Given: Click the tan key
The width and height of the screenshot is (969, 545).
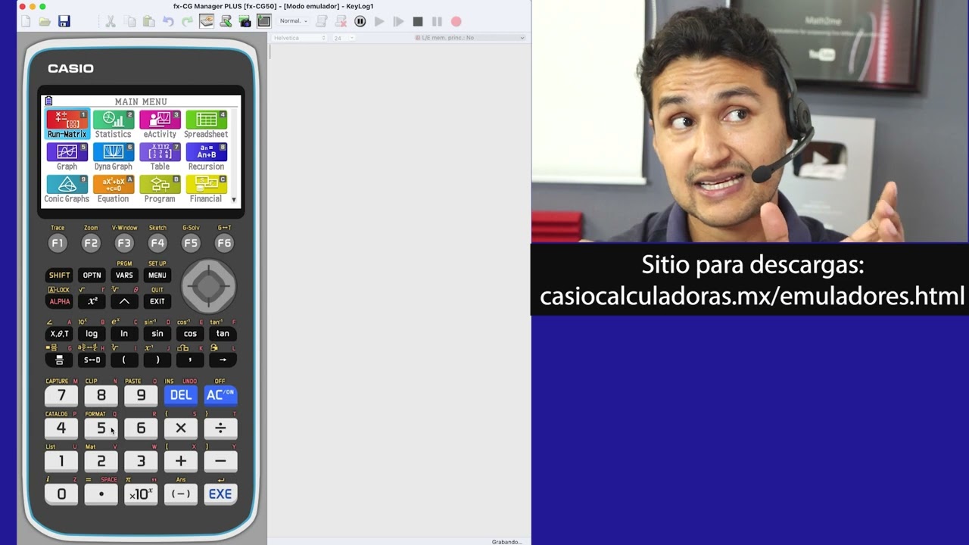Looking at the screenshot, I should point(223,334).
